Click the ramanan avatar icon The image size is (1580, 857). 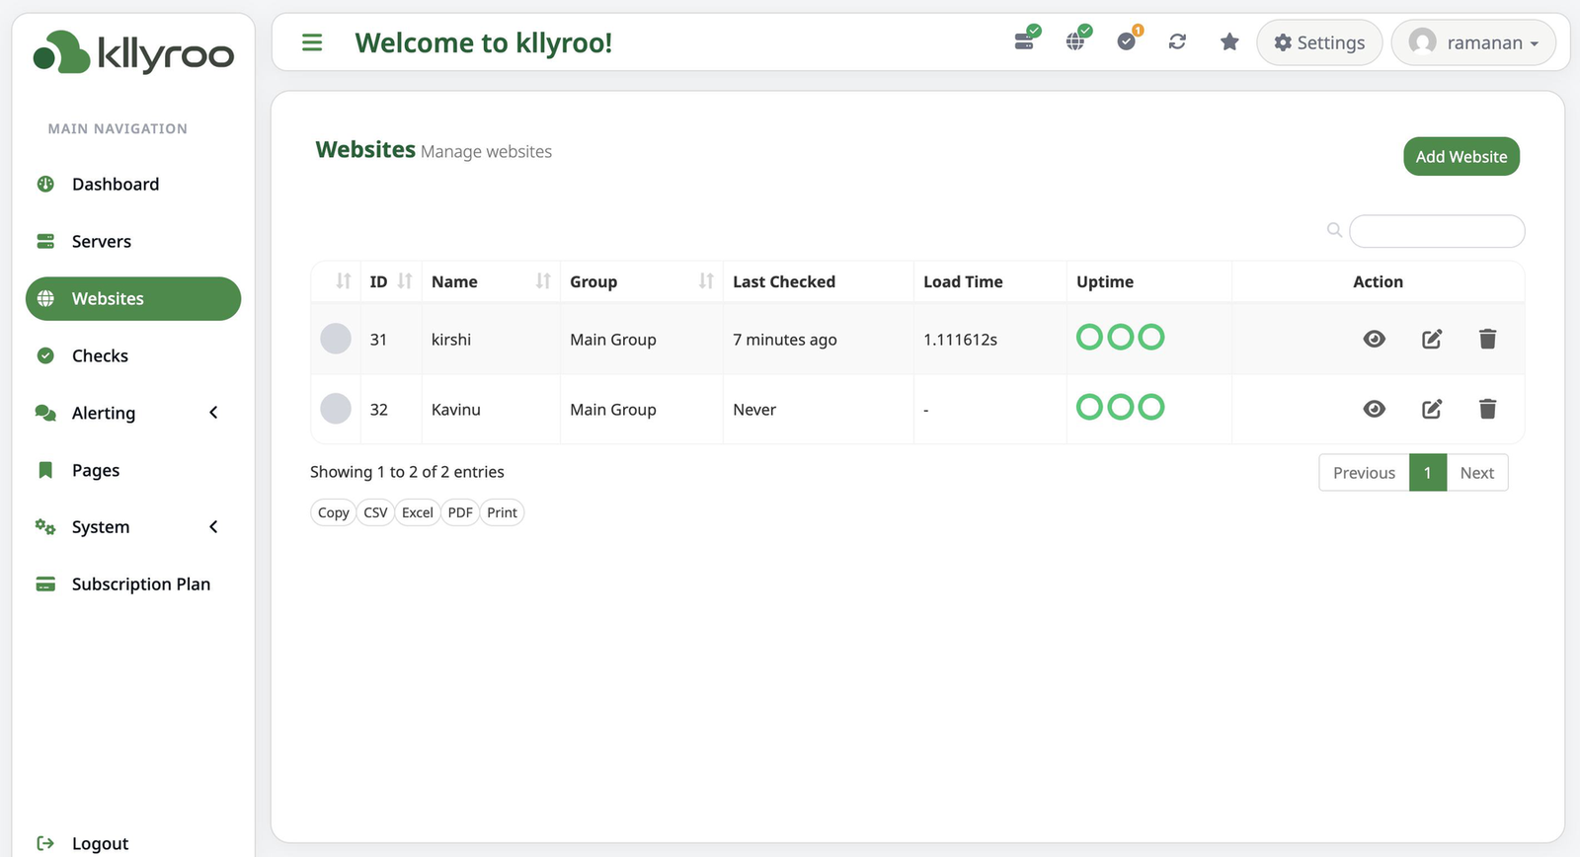click(1422, 42)
